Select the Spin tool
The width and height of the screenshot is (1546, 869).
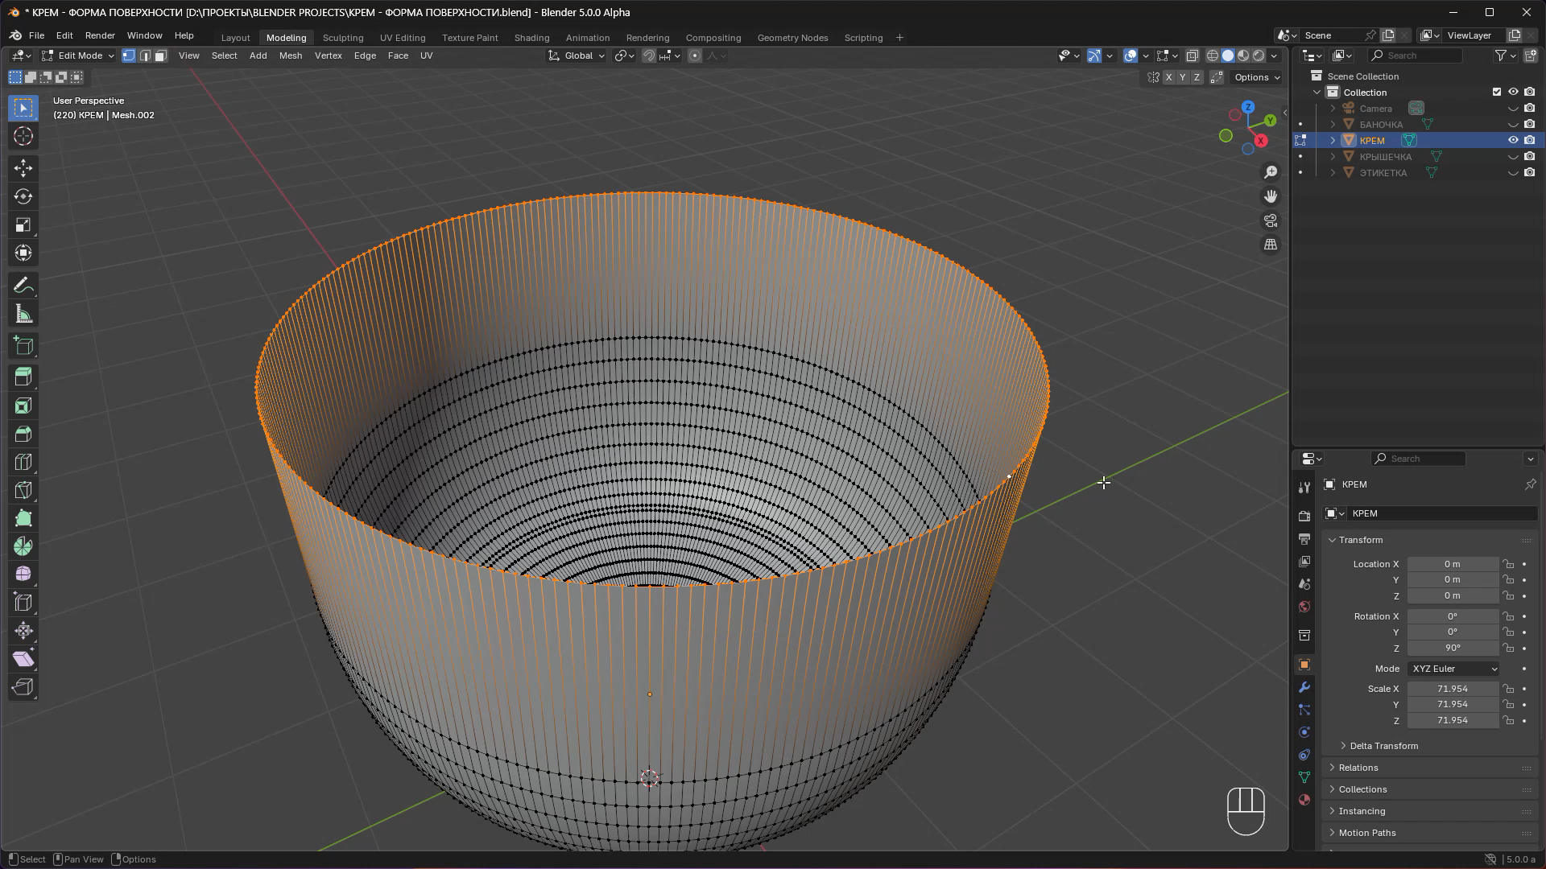(x=23, y=546)
